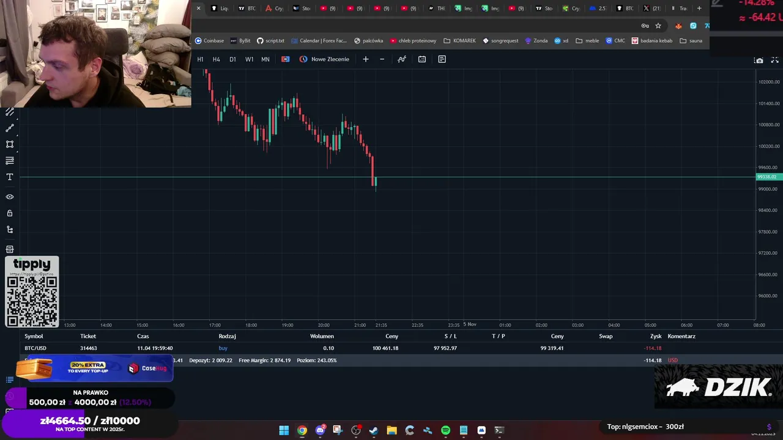Open the CMC bookmark
783x440 pixels.
(x=615, y=41)
